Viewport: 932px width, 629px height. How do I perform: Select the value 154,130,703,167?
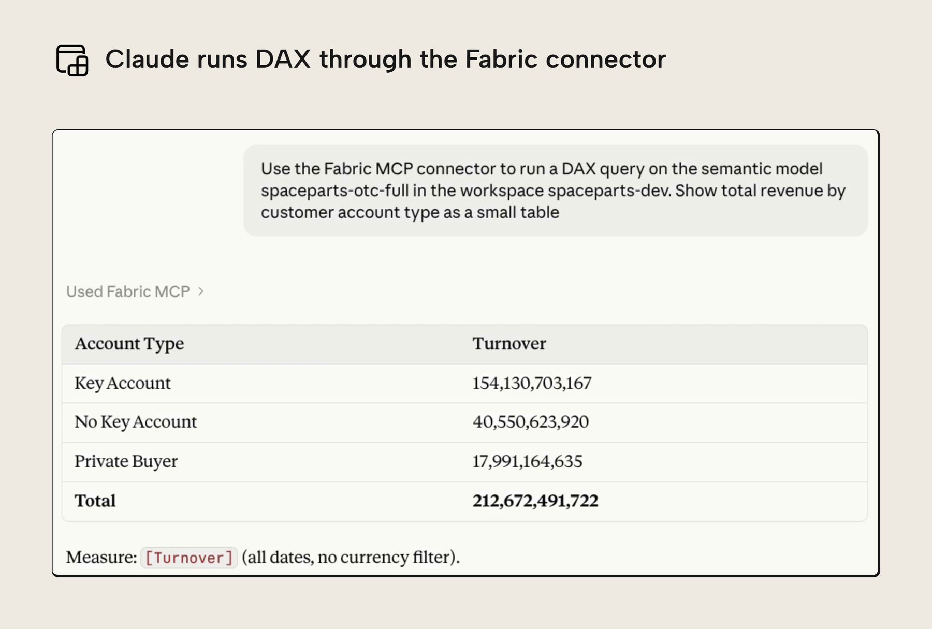(532, 383)
